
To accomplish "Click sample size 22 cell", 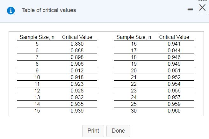I will point(134,84).
